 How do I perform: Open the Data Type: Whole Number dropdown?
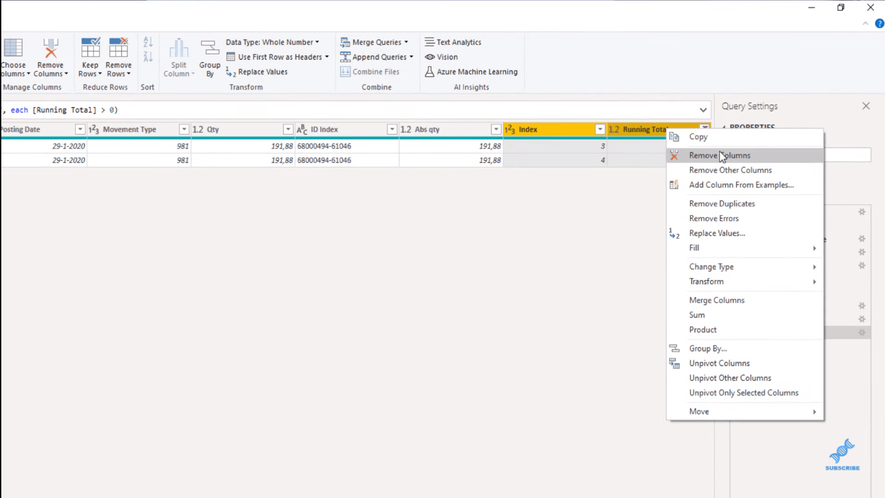[x=272, y=42]
